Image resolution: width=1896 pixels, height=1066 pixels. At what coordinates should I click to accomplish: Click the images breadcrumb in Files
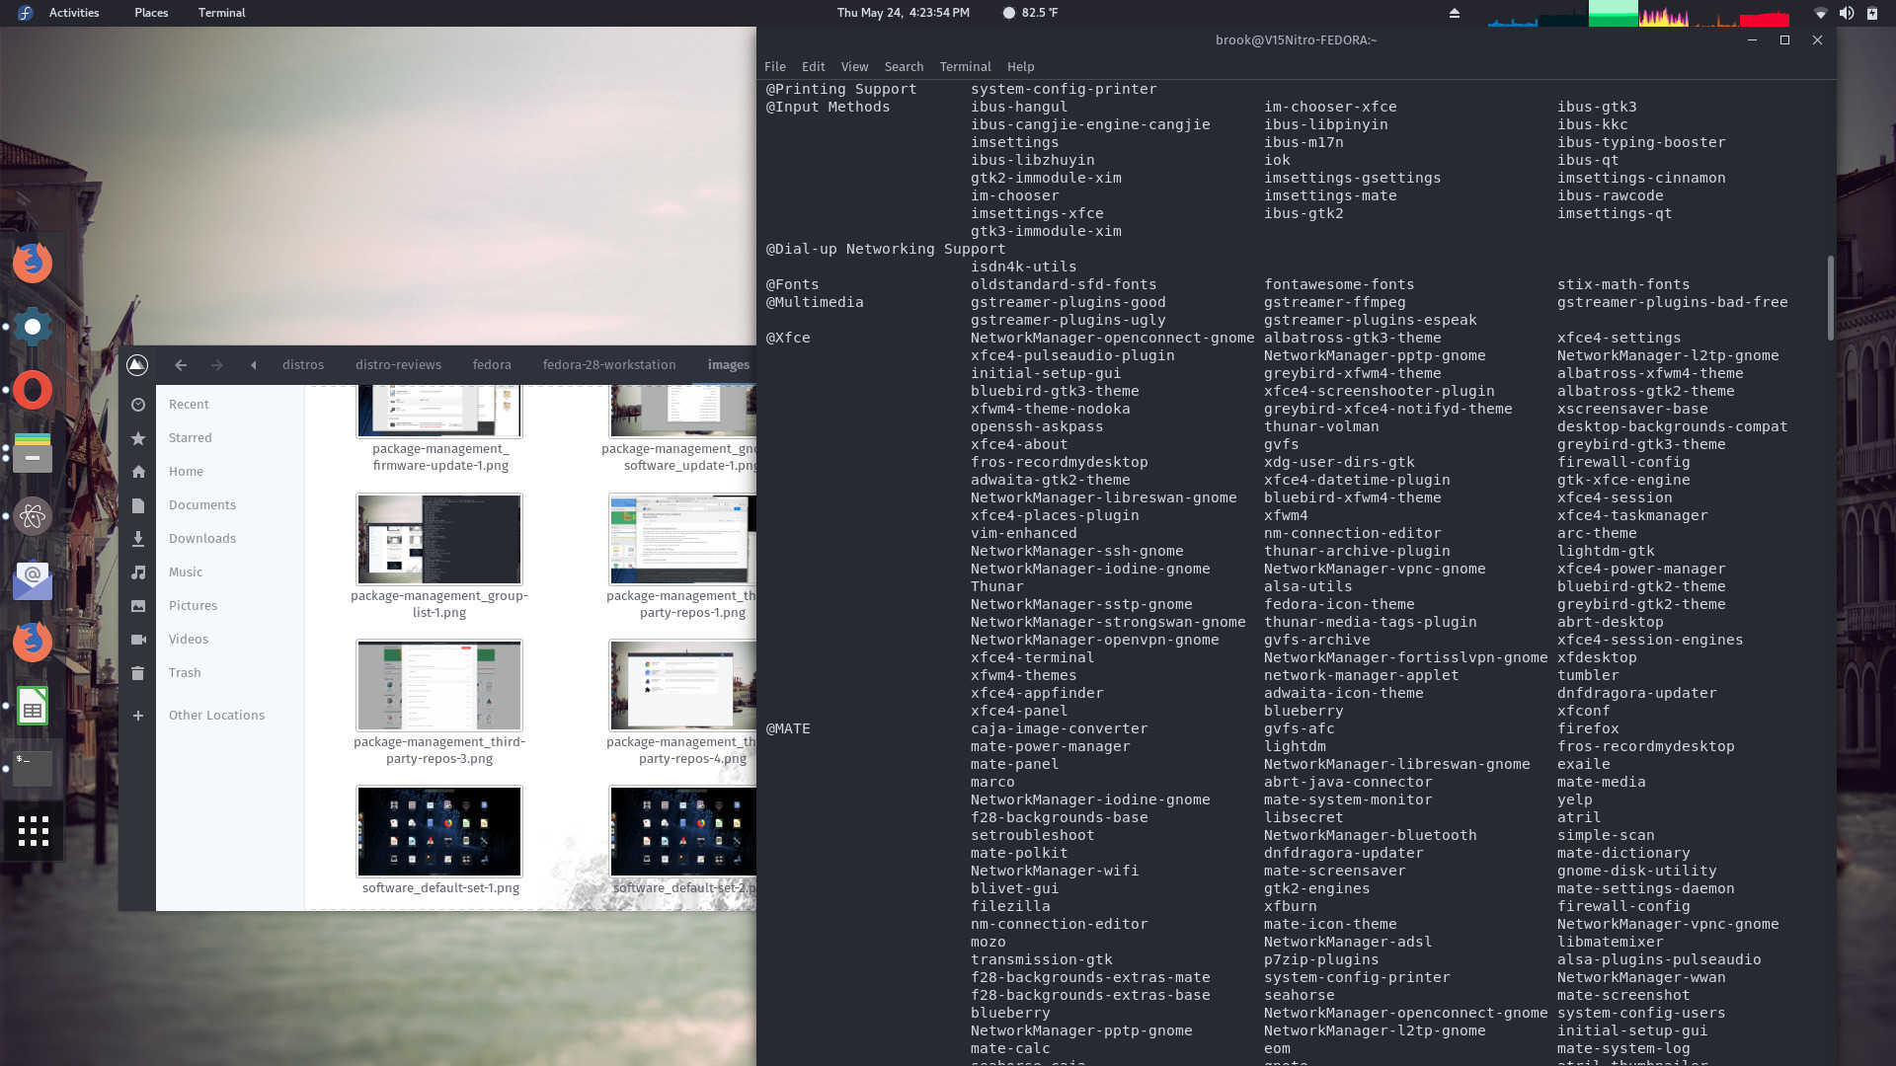pyautogui.click(x=729, y=364)
